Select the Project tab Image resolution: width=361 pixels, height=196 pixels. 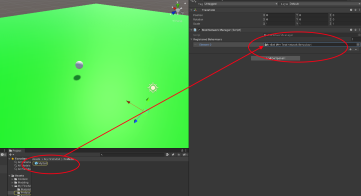tap(15, 150)
